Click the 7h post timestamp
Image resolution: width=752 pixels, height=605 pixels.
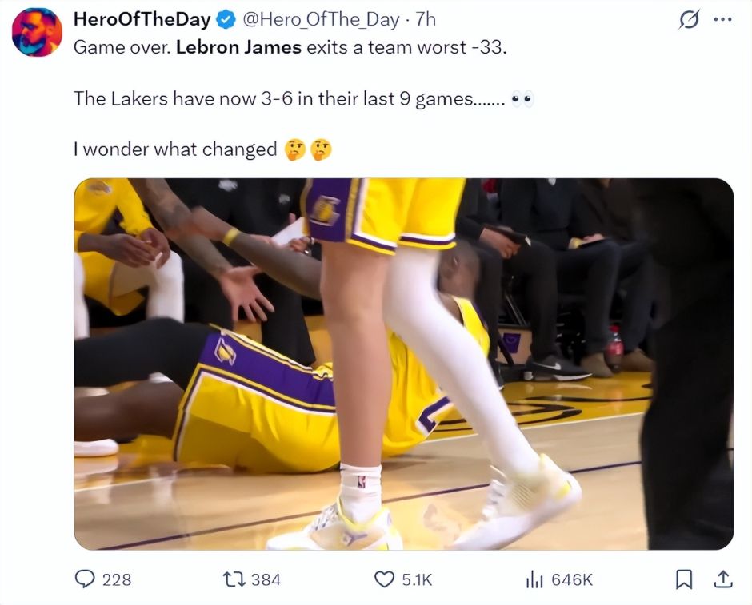[x=426, y=18]
